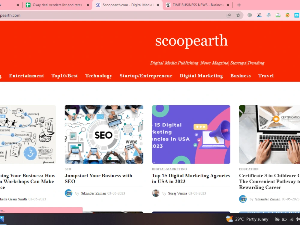
Task: Open Top 15 Digital Marketing Agencies article
Action: pos(191,178)
